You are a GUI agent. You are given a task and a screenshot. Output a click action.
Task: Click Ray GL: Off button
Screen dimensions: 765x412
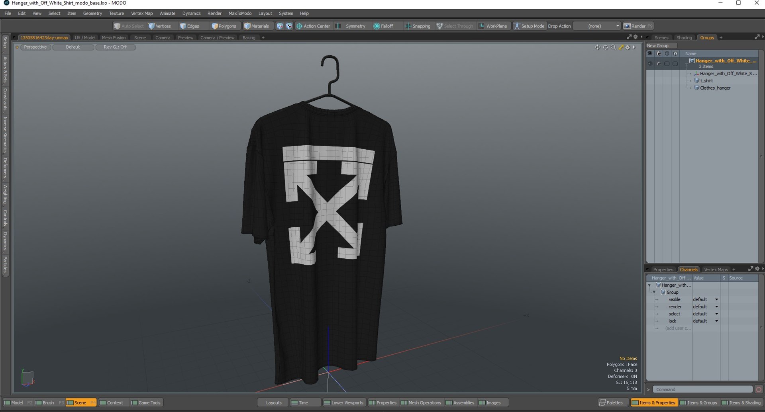(x=115, y=47)
